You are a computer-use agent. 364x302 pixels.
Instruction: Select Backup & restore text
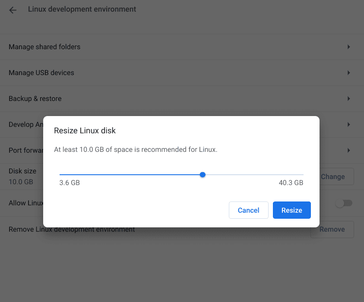[35, 98]
